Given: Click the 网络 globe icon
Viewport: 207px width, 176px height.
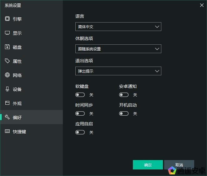Looking at the screenshot, I should click(8, 75).
